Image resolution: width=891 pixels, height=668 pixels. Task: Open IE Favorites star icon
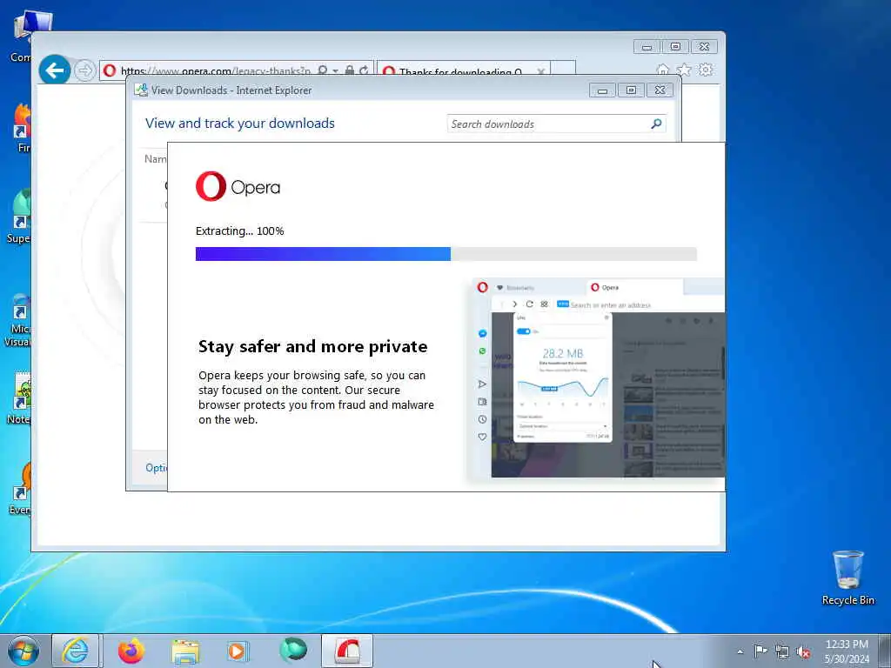(x=684, y=70)
